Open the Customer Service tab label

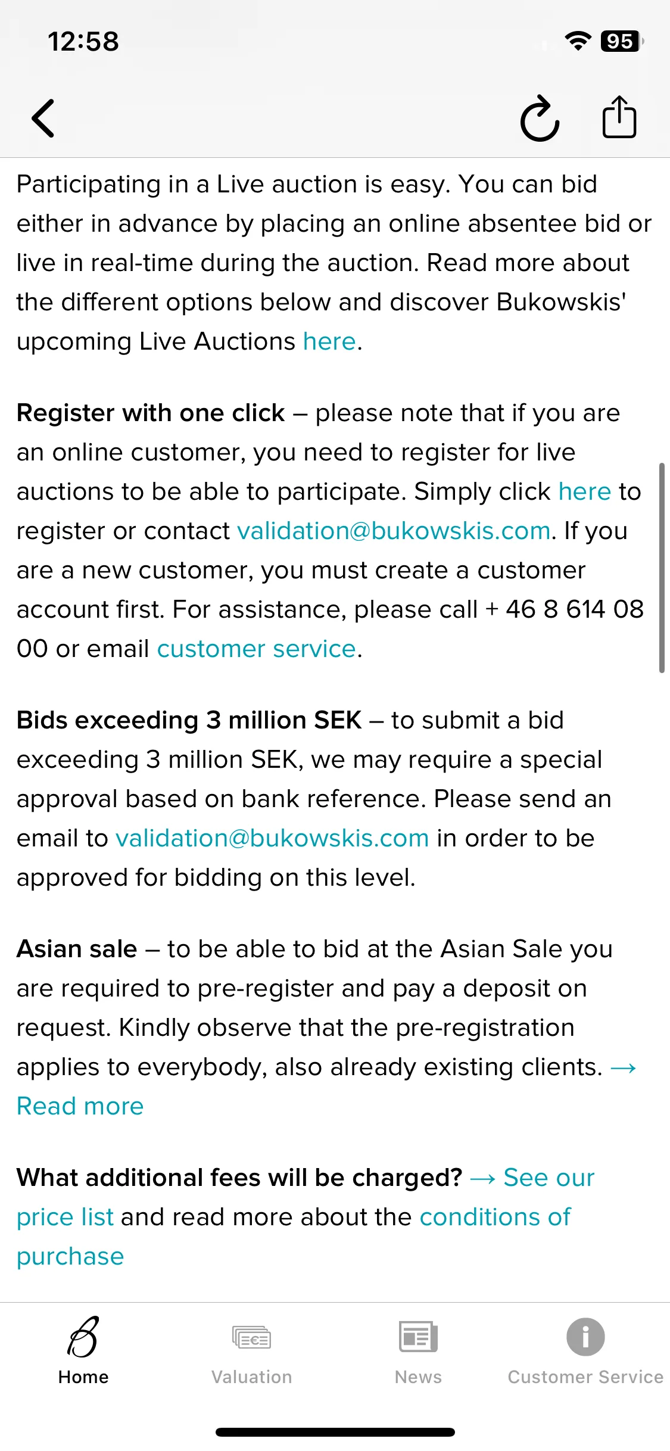(x=585, y=1377)
